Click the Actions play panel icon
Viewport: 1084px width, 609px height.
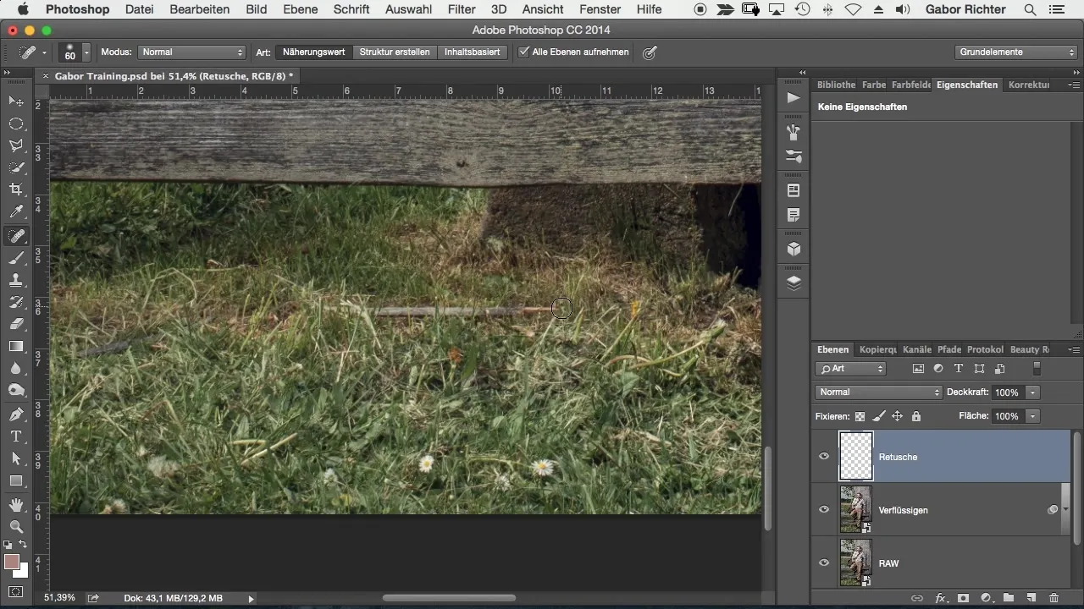794,98
